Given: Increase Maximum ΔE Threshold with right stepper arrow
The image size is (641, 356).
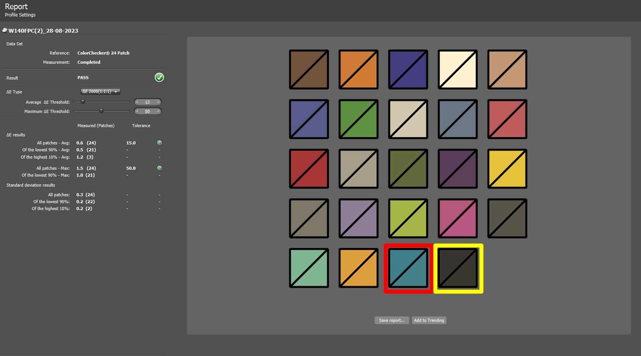Looking at the screenshot, I should pos(158,111).
